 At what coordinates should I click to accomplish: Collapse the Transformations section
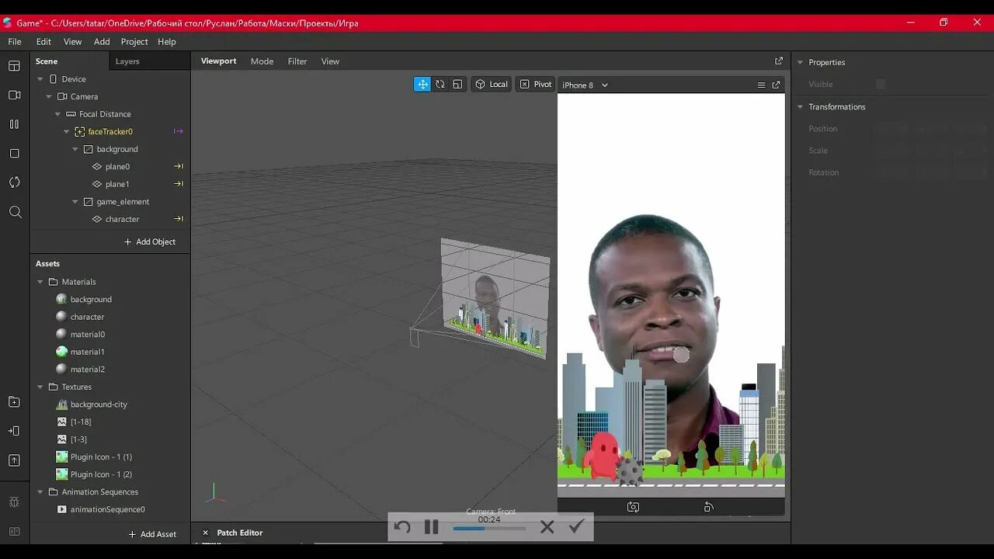800,106
